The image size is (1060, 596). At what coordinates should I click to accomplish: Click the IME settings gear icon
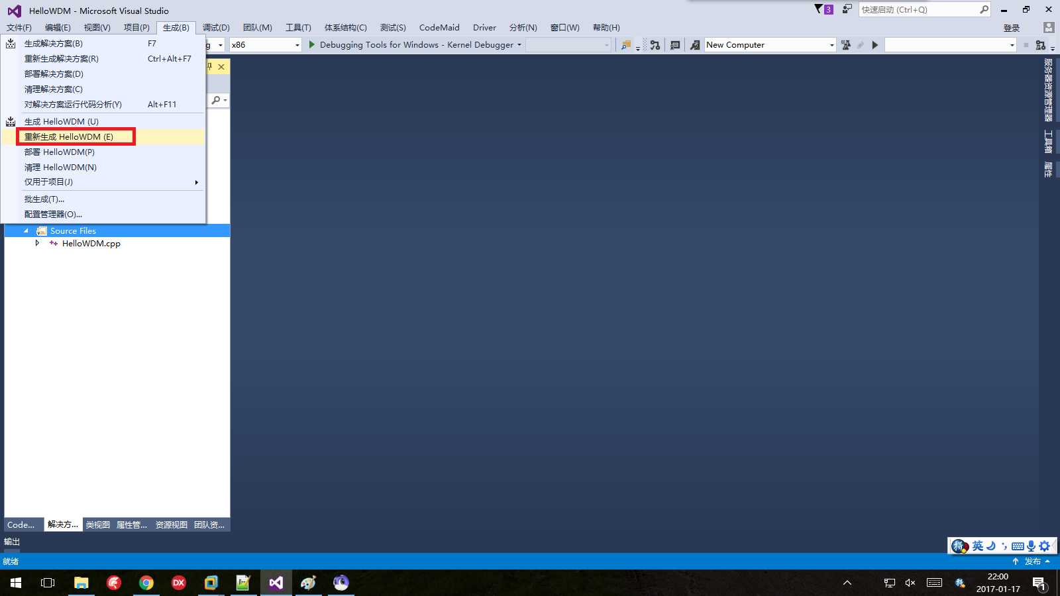(x=1045, y=546)
